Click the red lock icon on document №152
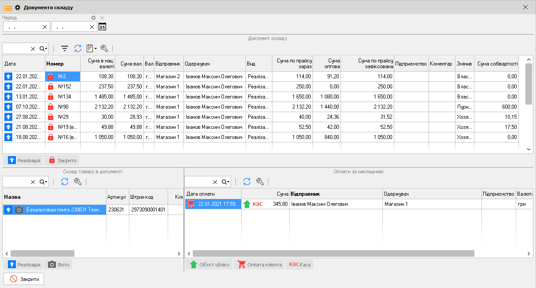536x288 pixels. 51,87
